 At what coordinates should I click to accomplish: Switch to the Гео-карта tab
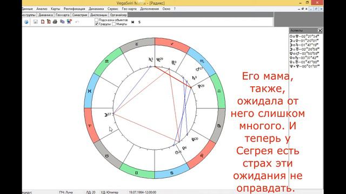click(63, 15)
